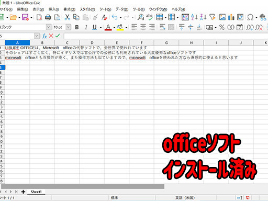Toggle Align Right
The image size is (268, 201).
tap(152, 27)
